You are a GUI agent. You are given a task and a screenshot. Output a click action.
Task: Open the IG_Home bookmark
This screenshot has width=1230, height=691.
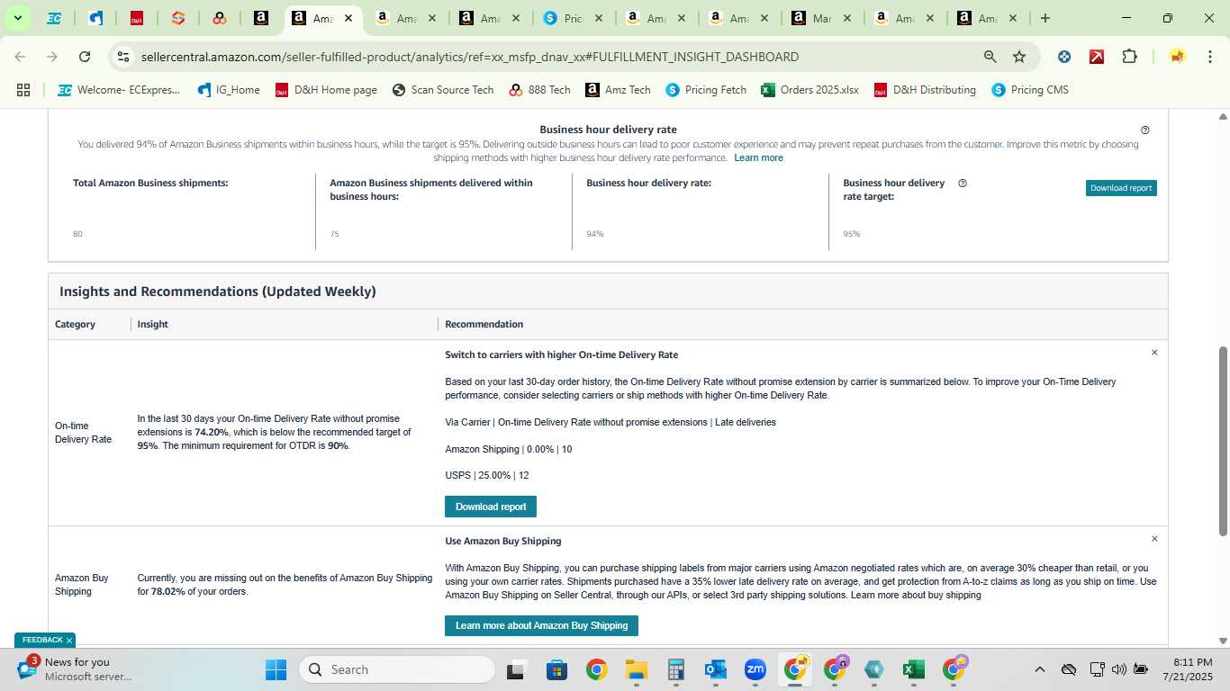[228, 90]
